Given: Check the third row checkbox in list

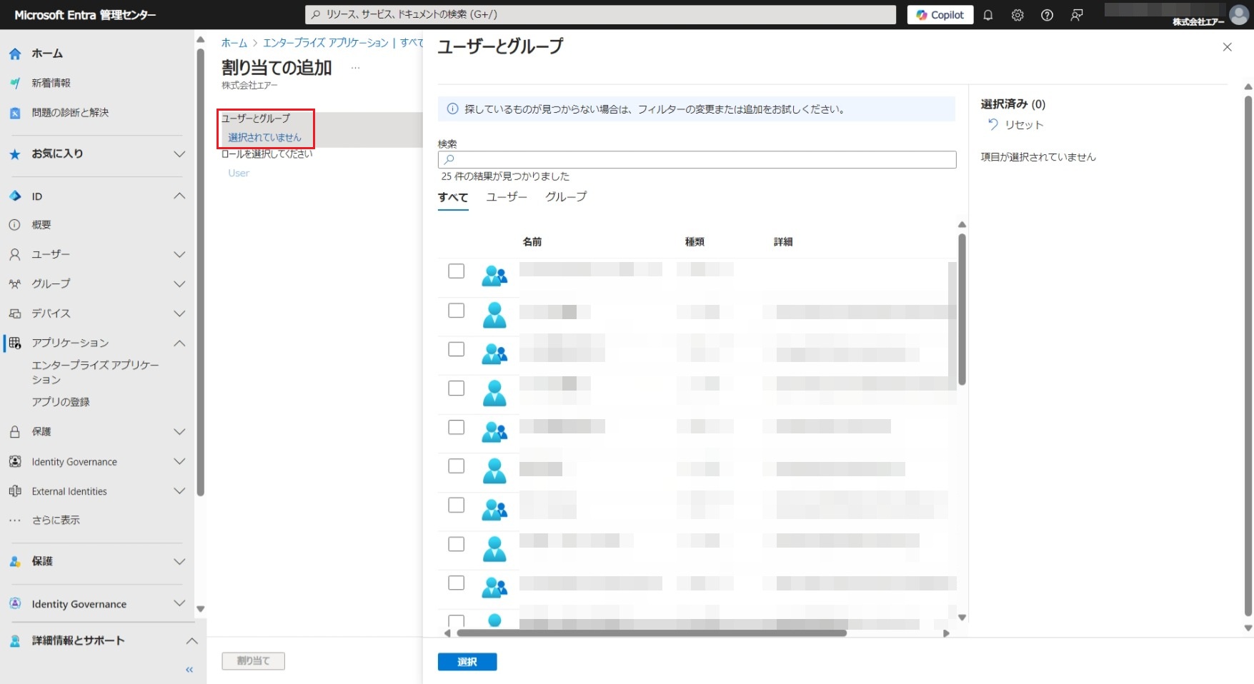Looking at the screenshot, I should 456,349.
